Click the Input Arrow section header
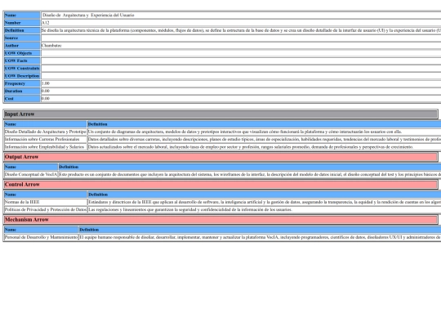441x331 pixels. click(x=220, y=114)
